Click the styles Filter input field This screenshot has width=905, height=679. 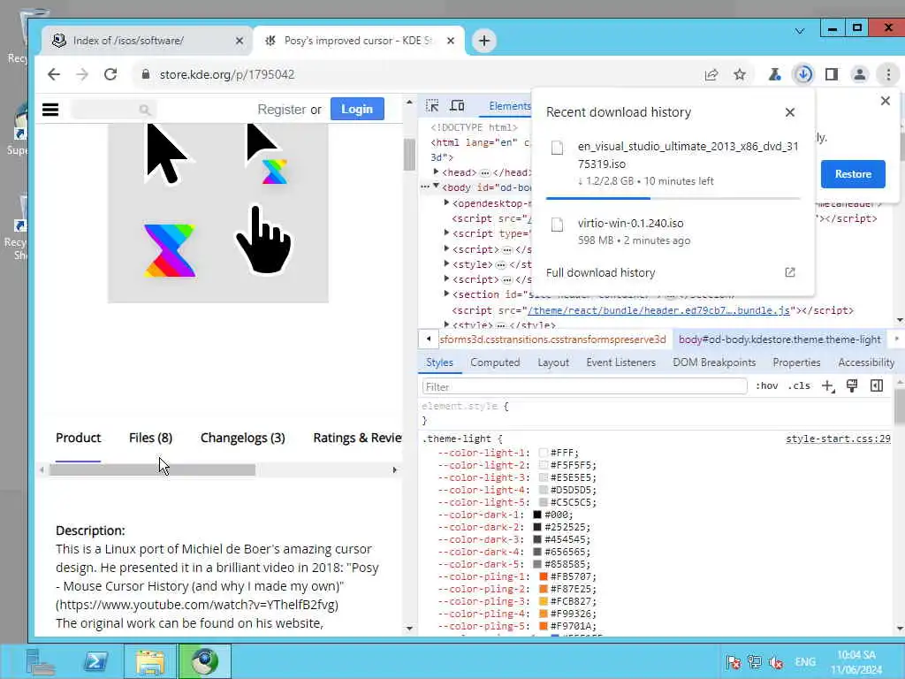[585, 386]
